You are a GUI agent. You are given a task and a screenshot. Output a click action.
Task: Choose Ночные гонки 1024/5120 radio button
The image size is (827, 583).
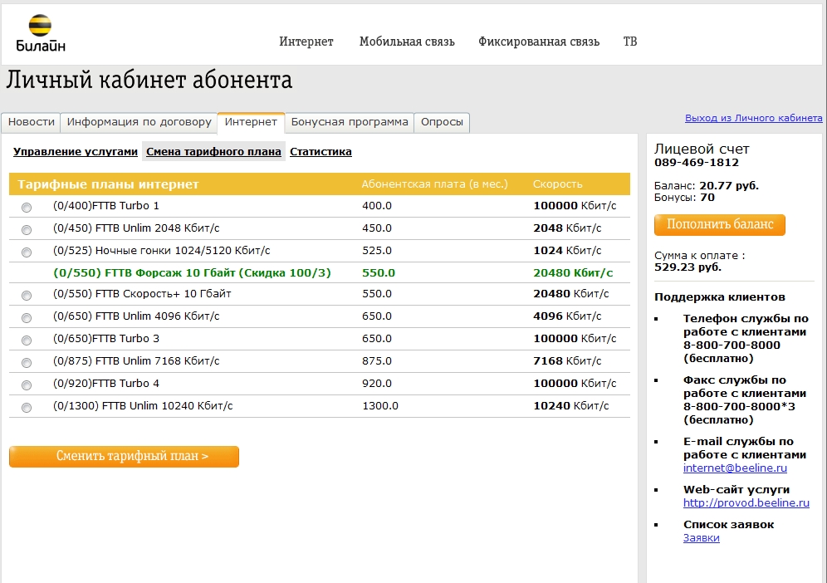point(27,252)
